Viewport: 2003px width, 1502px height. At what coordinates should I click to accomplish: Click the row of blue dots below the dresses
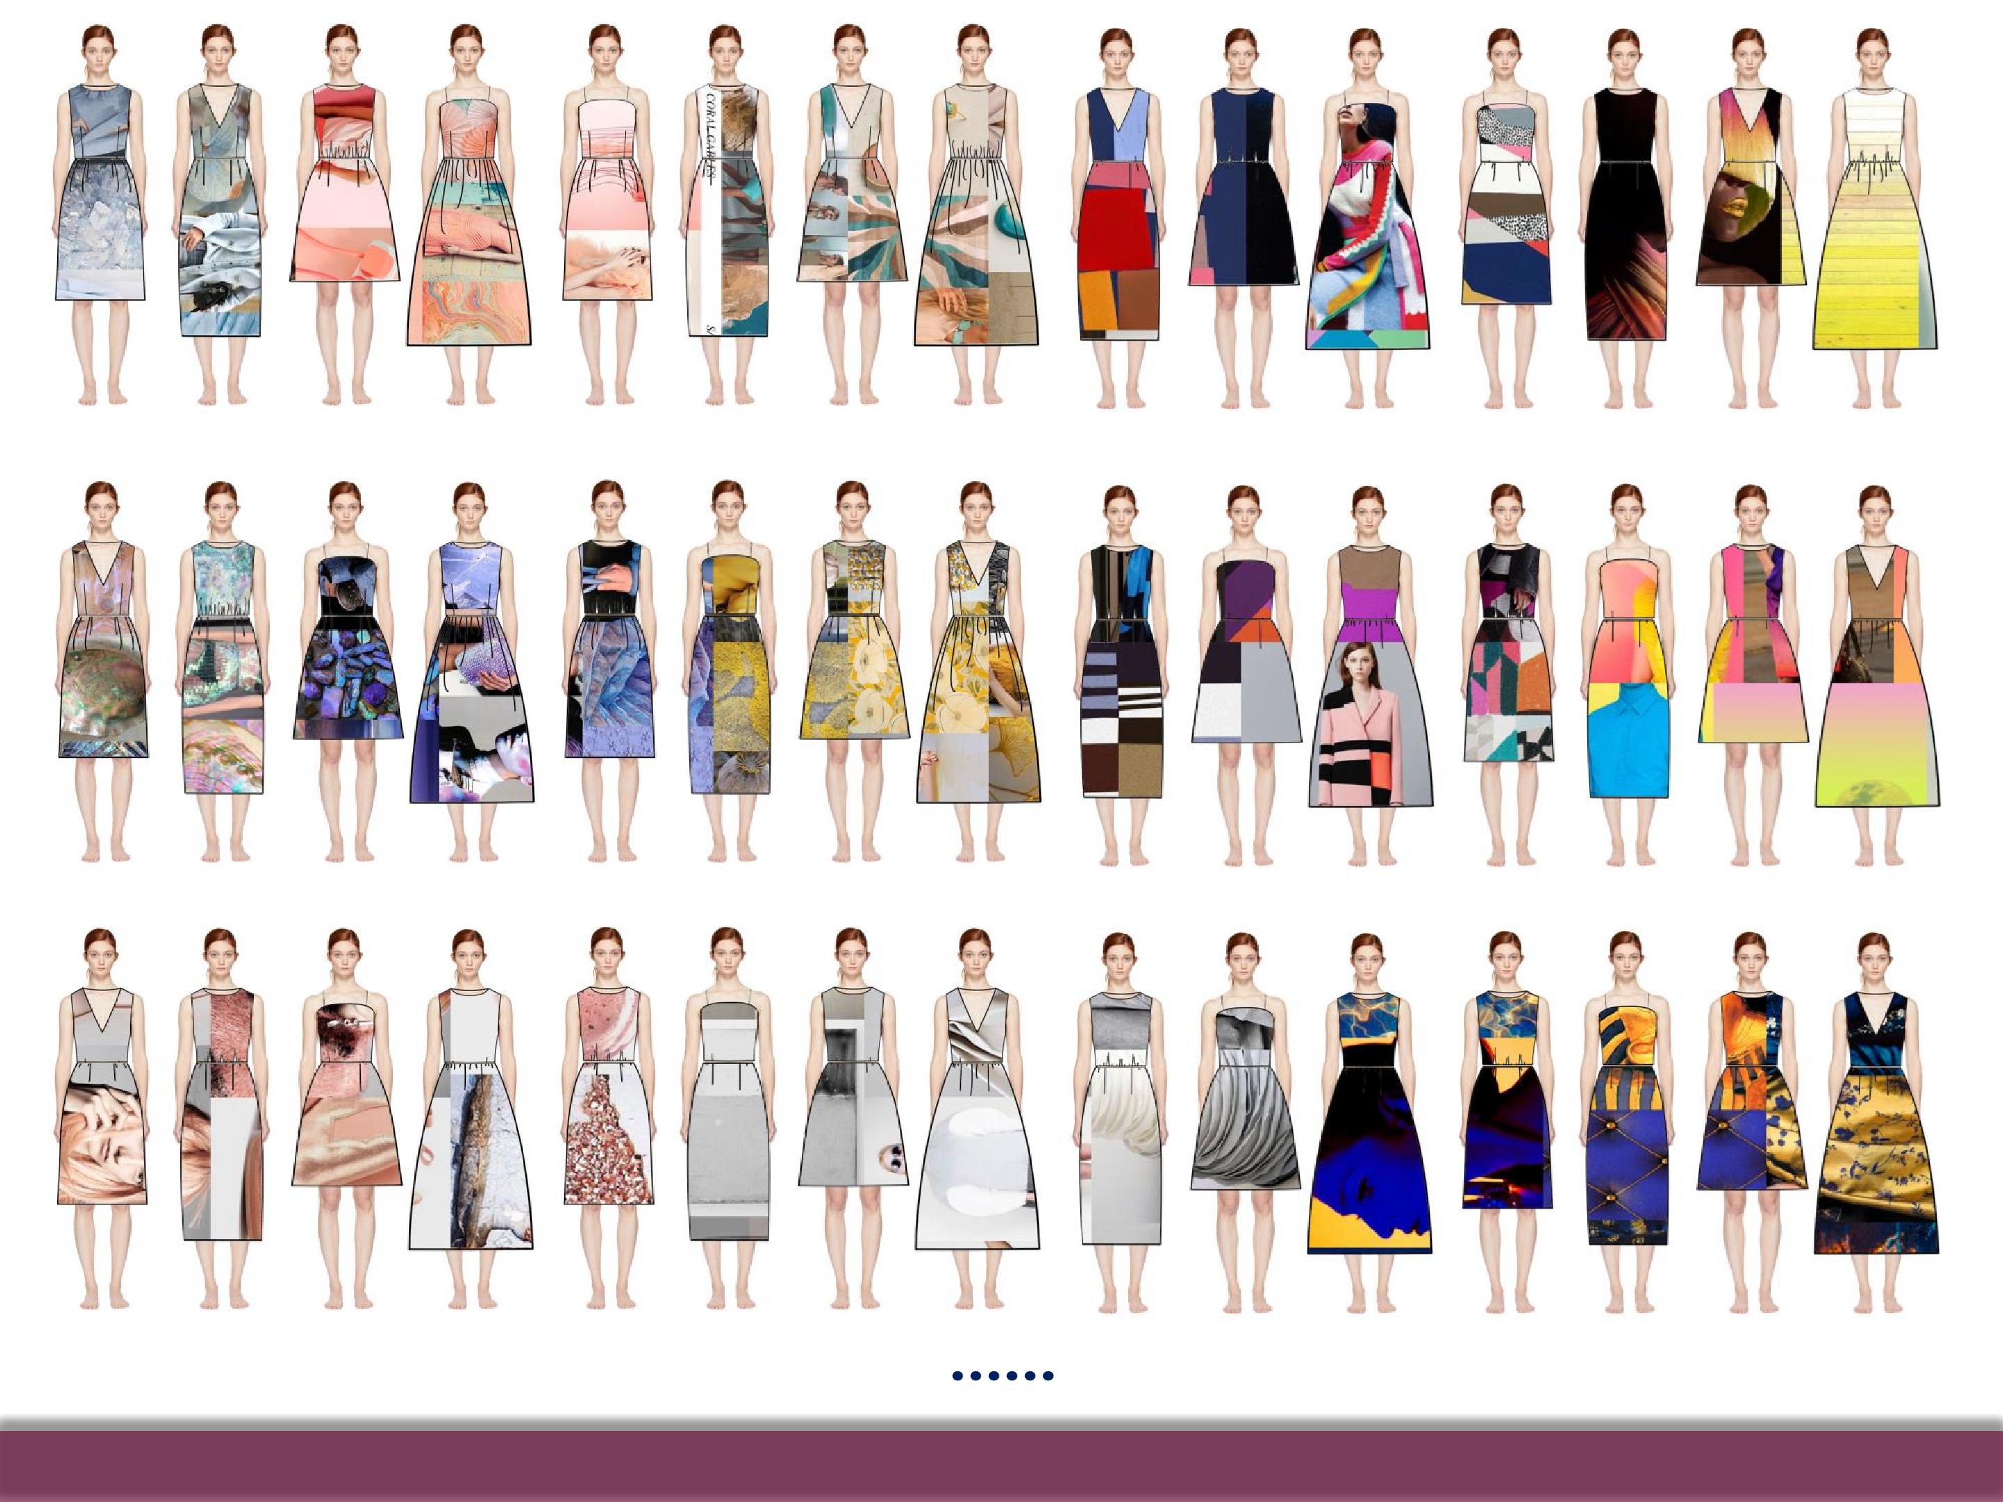tap(1002, 1375)
